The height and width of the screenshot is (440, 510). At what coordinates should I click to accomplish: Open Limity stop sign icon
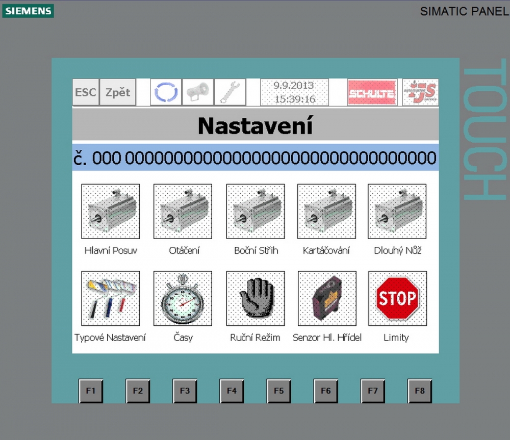coord(397,299)
